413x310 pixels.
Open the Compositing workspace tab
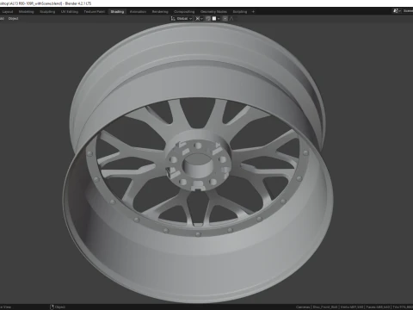click(184, 12)
